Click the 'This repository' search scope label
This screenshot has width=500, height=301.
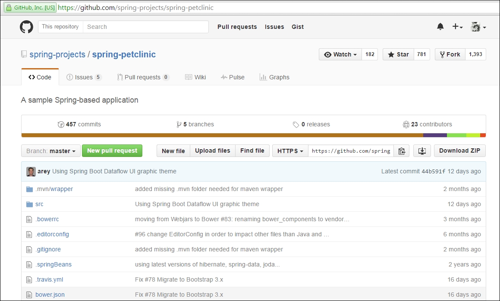coord(60,27)
